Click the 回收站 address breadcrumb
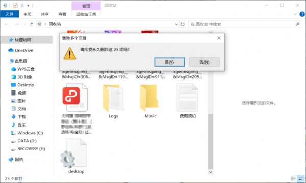This screenshot has height=183, width=306. point(55,24)
